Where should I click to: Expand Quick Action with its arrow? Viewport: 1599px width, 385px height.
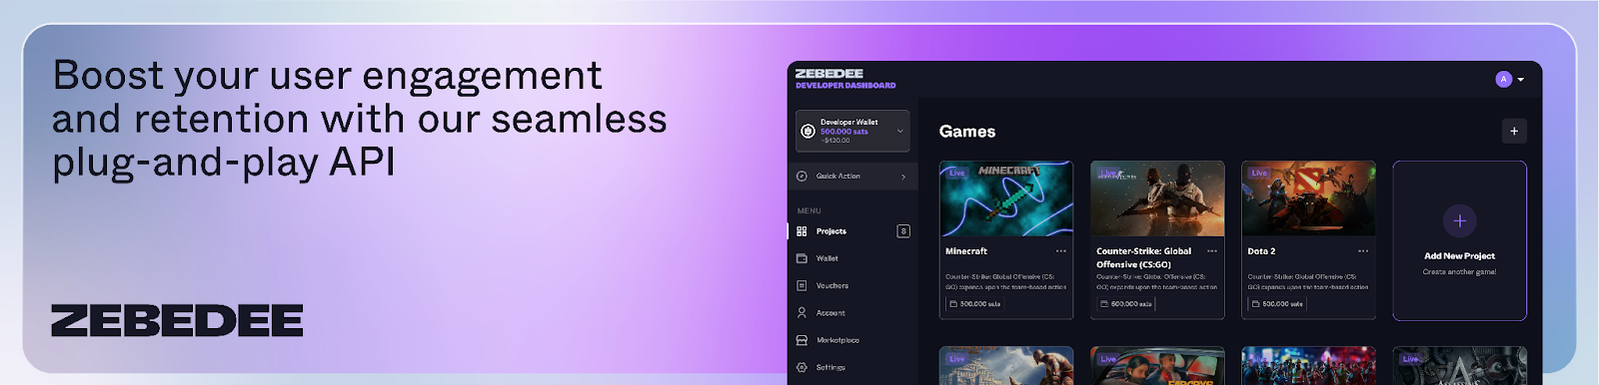pos(903,177)
